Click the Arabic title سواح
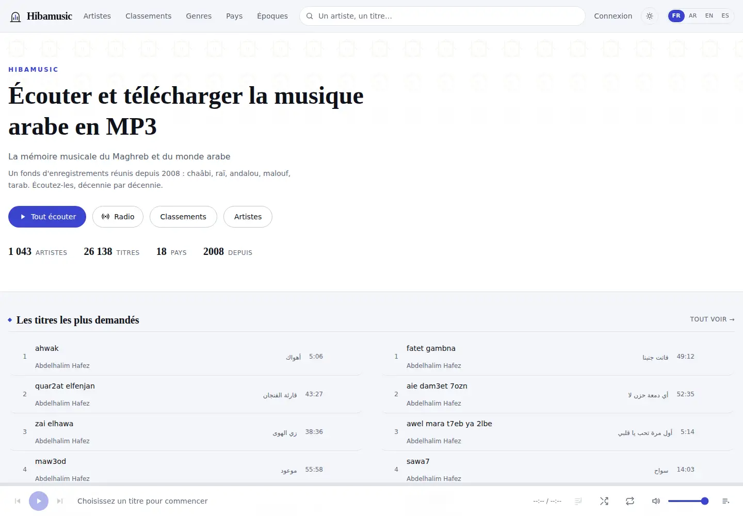Viewport: 743px width, 516px height. (661, 470)
